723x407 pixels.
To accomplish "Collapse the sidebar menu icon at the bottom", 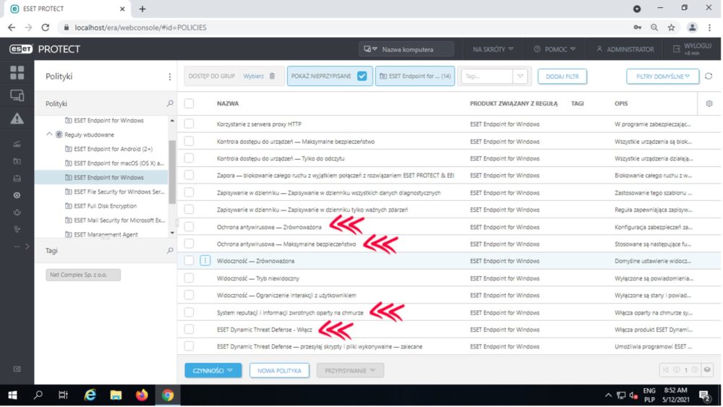I will (x=17, y=369).
